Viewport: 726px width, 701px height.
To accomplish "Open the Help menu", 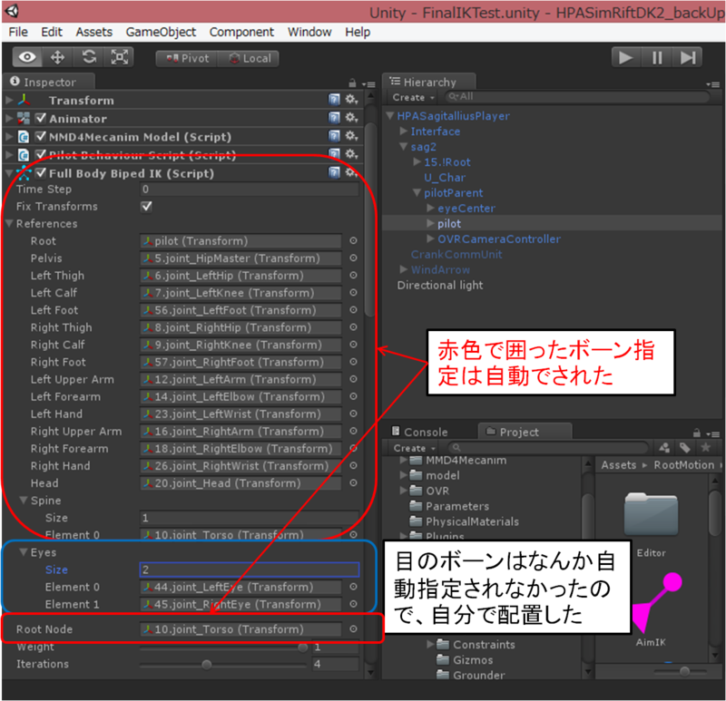I will click(x=358, y=32).
